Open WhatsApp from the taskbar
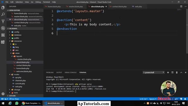The width and height of the screenshot is (188, 106). tap(17, 103)
